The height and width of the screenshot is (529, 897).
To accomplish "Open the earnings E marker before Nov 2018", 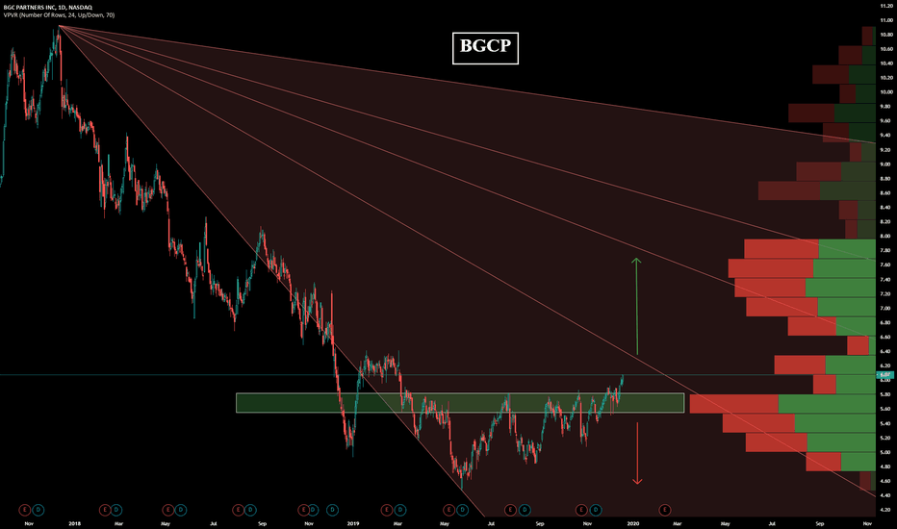I will pos(304,510).
